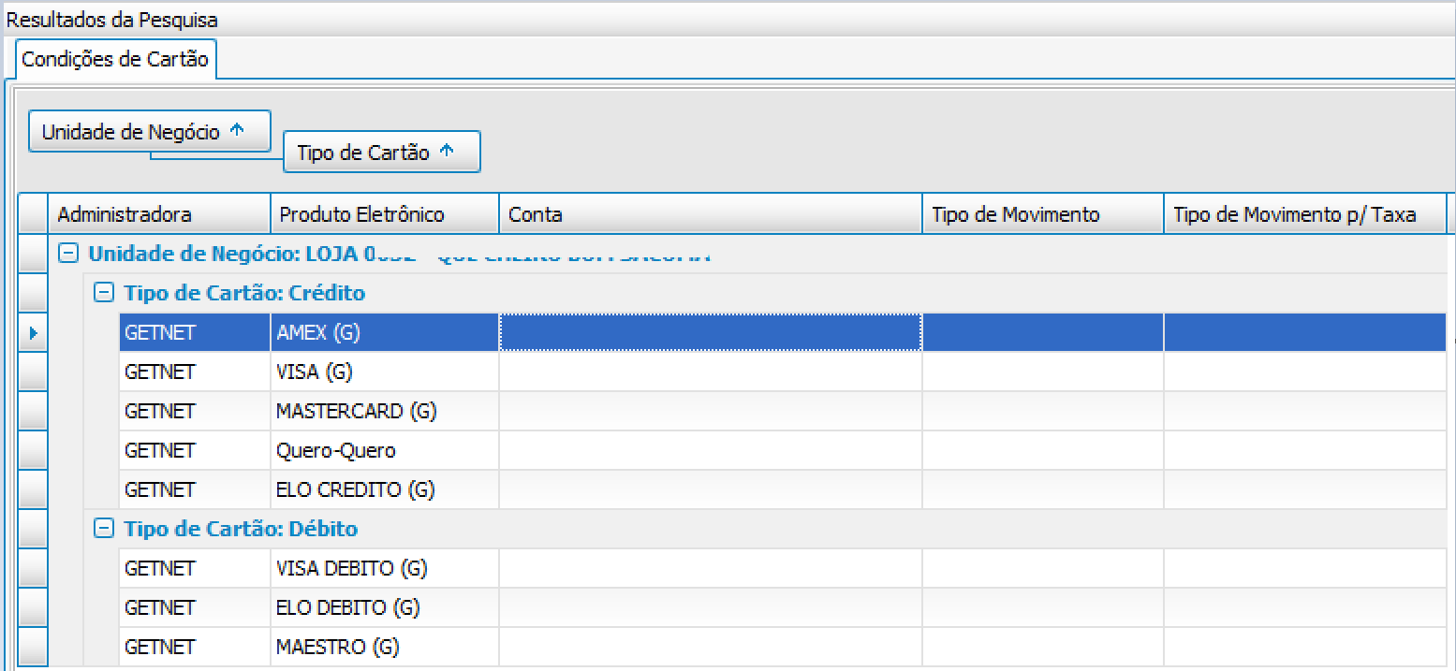Screen dimensions: 1456x671
Task: Click the Unidade de Negócio grouping button
Action: [x=150, y=131]
